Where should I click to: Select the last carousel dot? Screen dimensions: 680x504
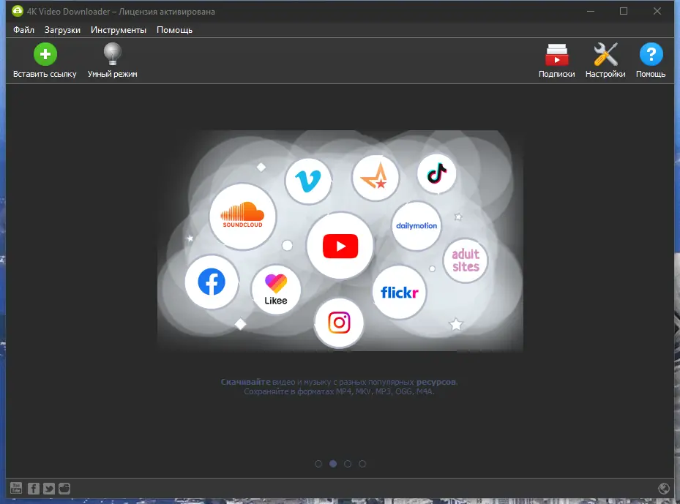pos(362,463)
